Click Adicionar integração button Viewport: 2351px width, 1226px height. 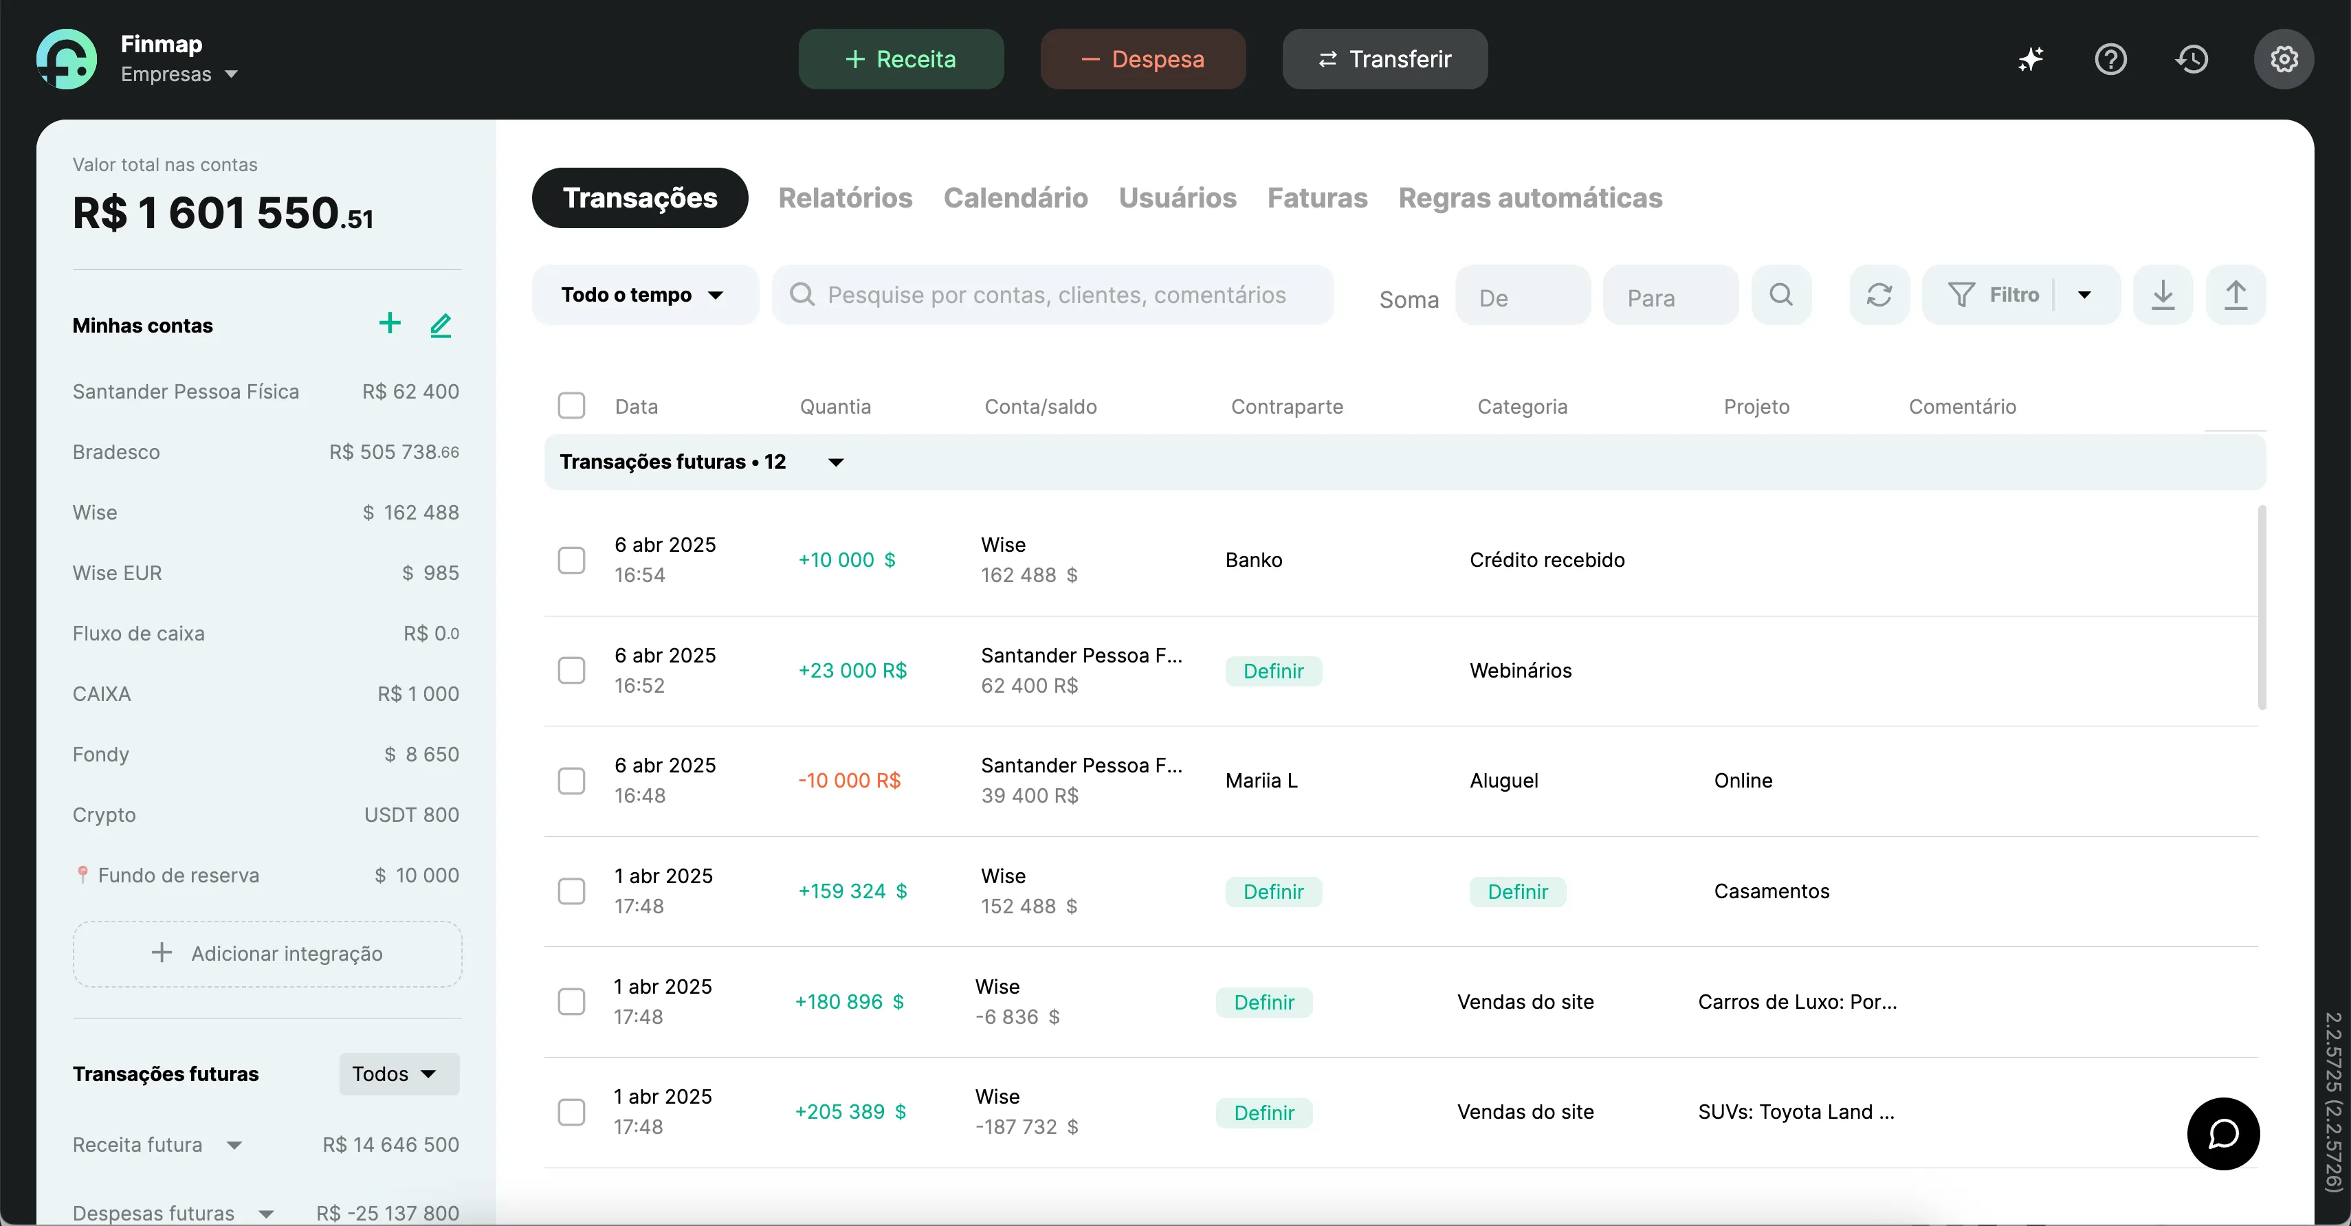tap(267, 953)
